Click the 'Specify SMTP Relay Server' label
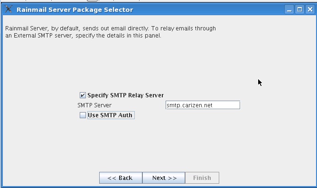The height and width of the screenshot is (188, 317). tap(126, 95)
